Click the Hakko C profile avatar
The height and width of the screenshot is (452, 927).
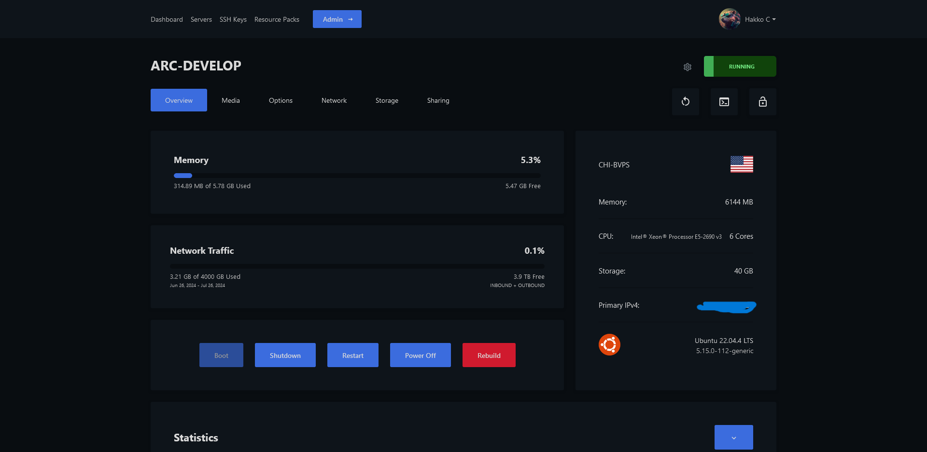(x=729, y=19)
